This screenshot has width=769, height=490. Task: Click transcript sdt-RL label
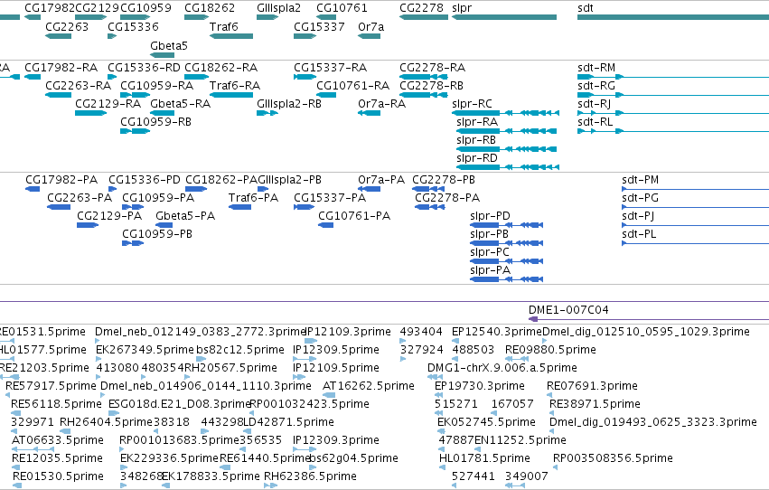click(595, 122)
